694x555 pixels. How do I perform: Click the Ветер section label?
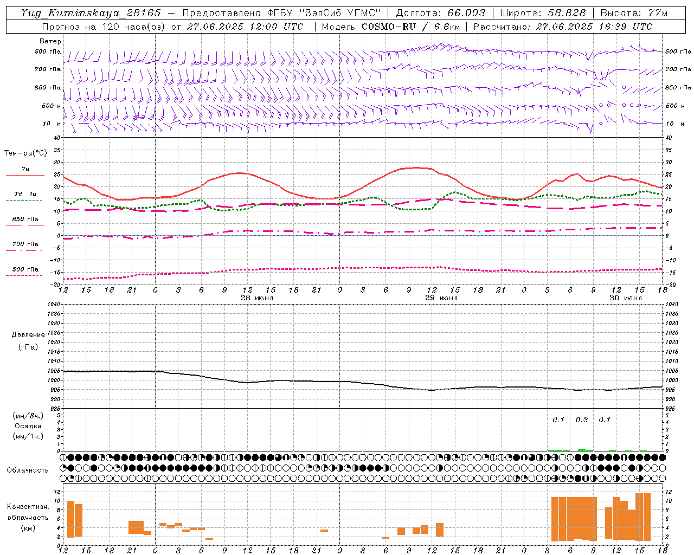[x=50, y=41]
